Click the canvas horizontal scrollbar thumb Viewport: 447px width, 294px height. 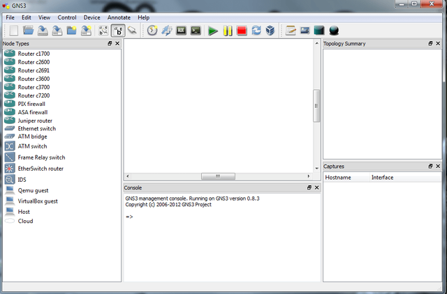pyautogui.click(x=218, y=176)
